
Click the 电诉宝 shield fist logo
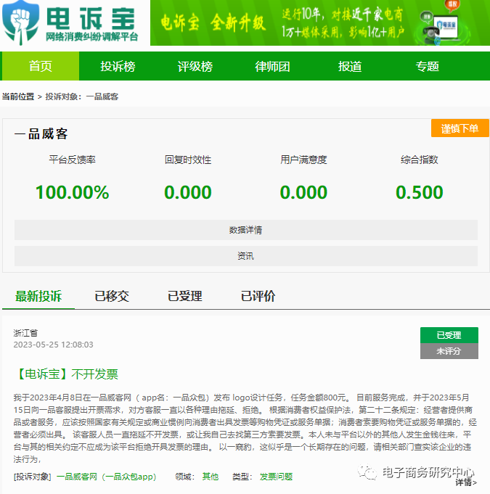pos(21,22)
